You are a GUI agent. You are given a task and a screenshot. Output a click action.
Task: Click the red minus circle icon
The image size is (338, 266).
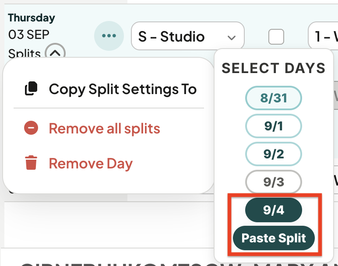31,128
